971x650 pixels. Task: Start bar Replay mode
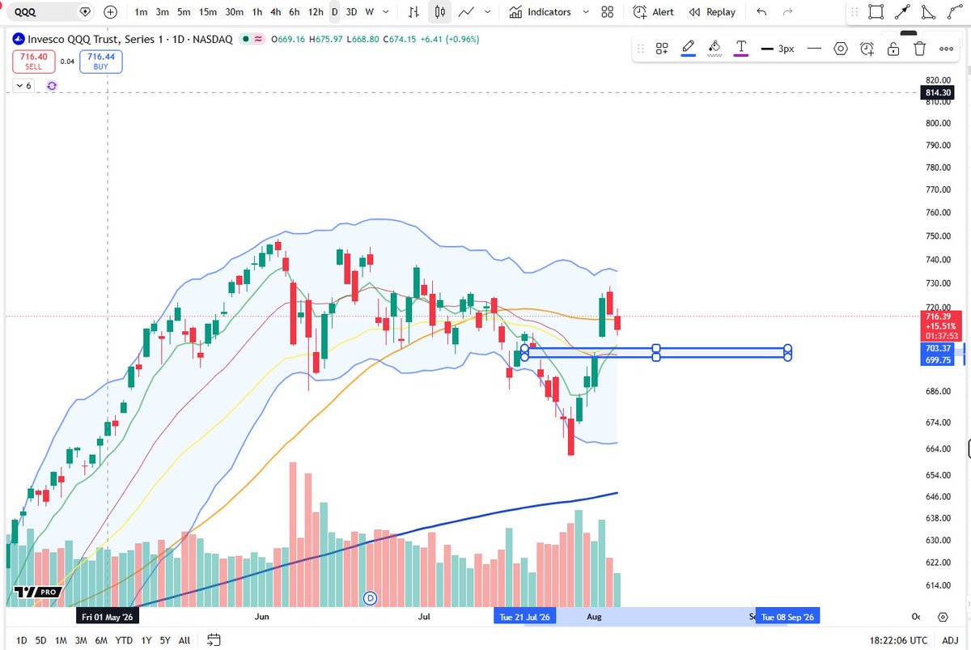tap(712, 12)
